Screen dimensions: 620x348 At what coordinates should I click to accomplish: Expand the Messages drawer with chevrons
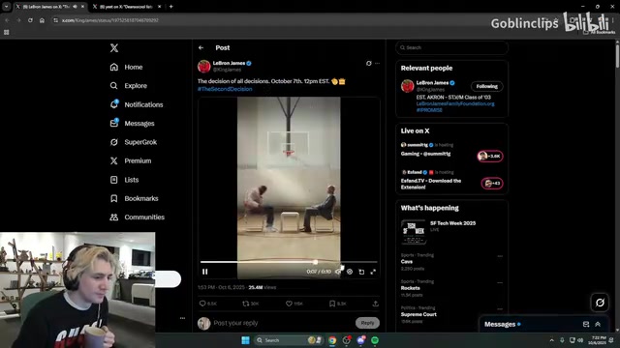coord(598,324)
